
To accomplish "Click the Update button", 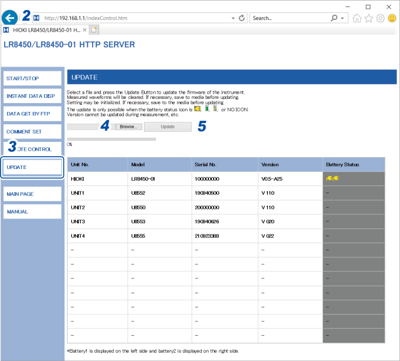I will tap(168, 127).
